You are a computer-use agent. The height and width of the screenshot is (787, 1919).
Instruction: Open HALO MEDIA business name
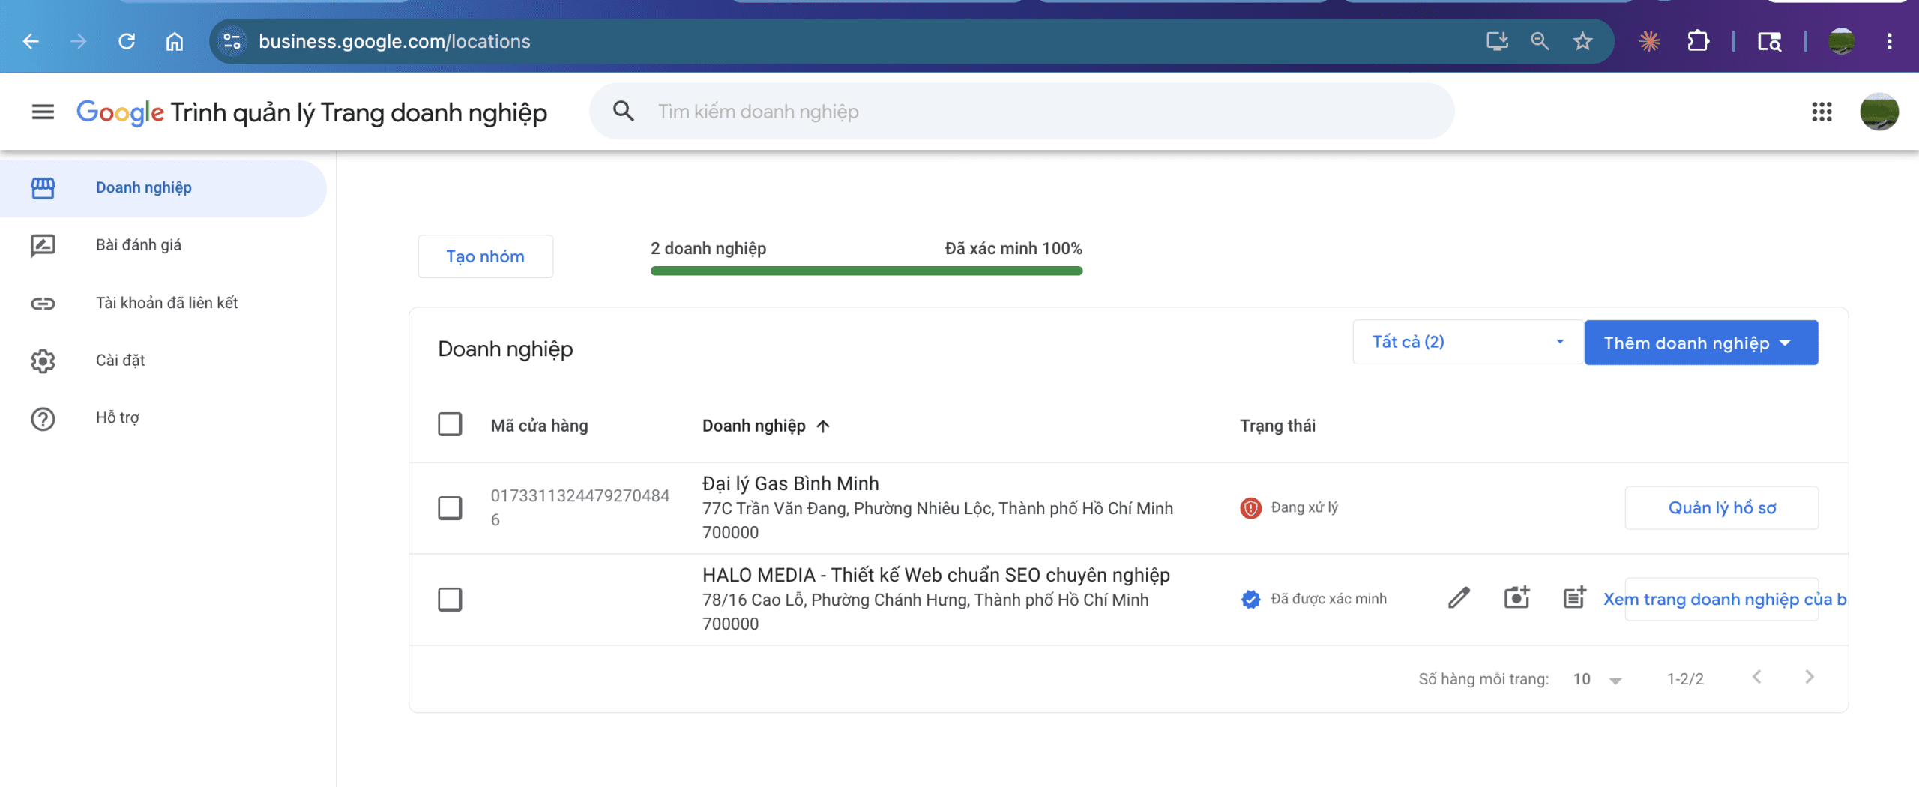(x=936, y=575)
